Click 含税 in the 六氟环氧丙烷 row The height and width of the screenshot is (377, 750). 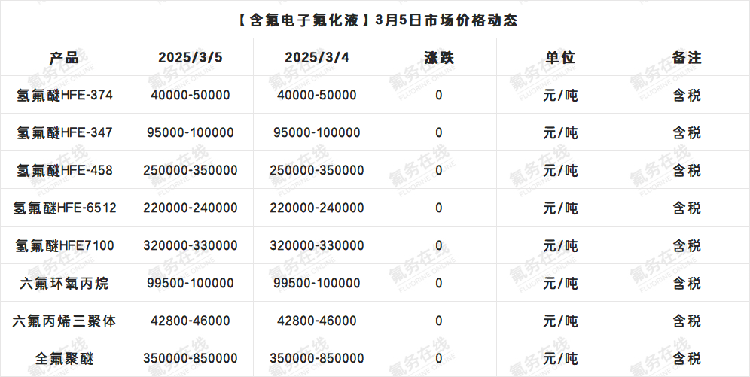pos(687,284)
